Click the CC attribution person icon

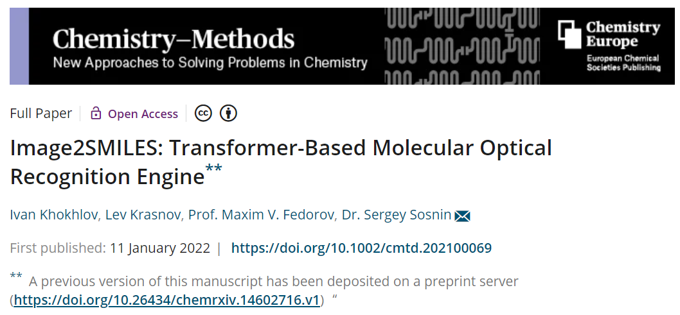[229, 114]
